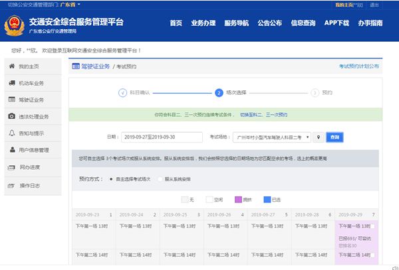The height and width of the screenshot is (270, 399).
Task: Select 自主选择考试场次 radio option
Action: click(x=111, y=179)
